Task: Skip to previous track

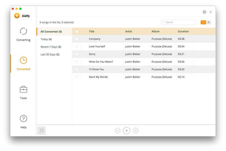Action: [118, 131]
